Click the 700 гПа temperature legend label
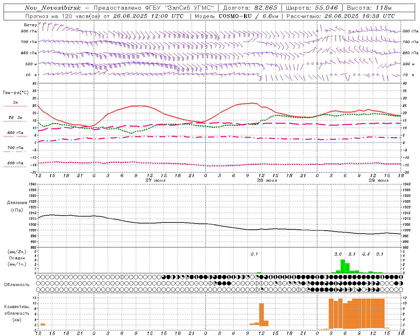This screenshot has width=420, height=336. [15, 148]
